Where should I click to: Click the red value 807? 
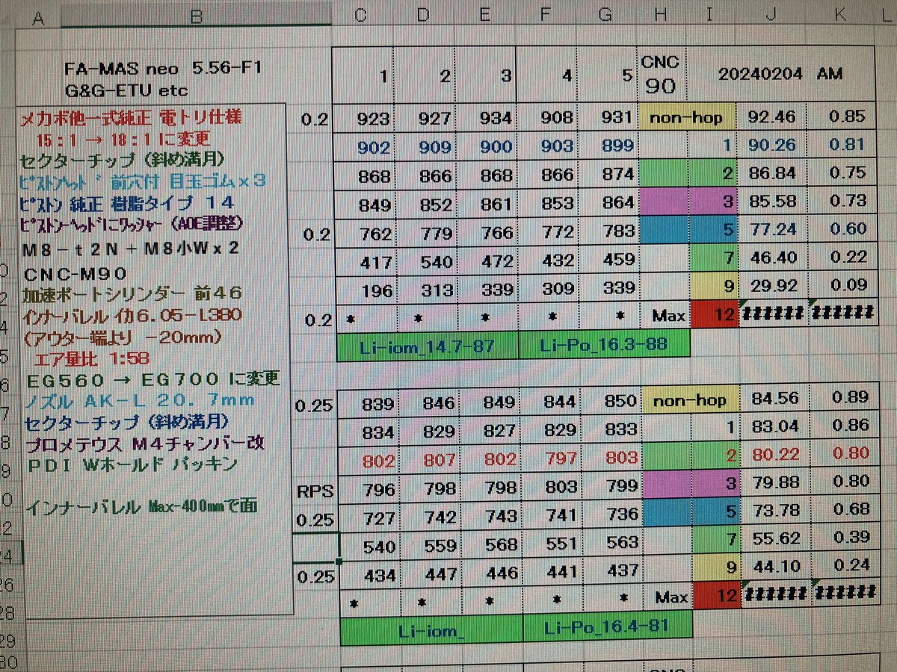(428, 460)
